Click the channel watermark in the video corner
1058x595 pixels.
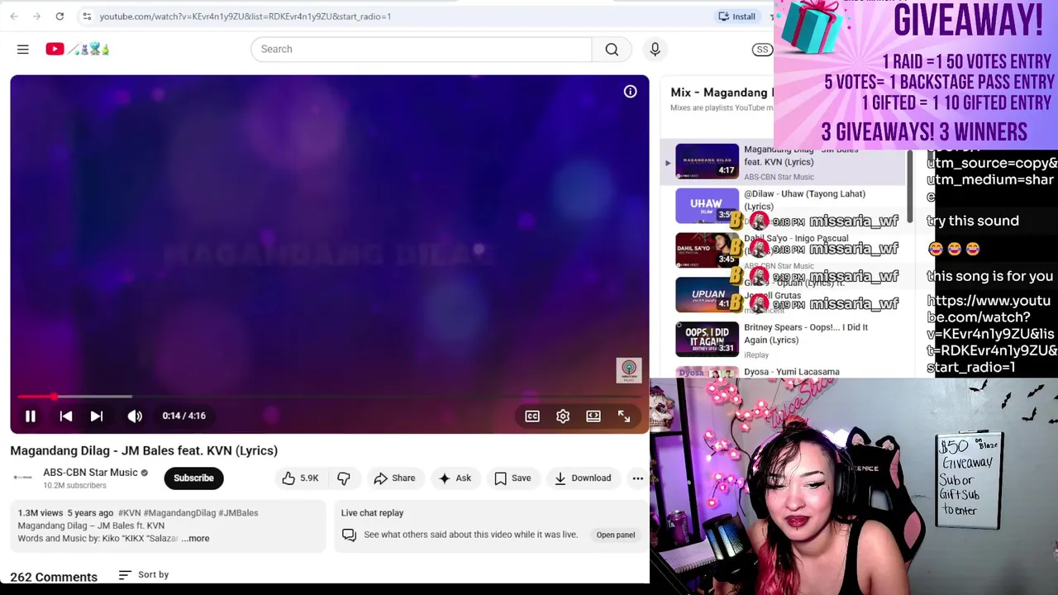629,369
